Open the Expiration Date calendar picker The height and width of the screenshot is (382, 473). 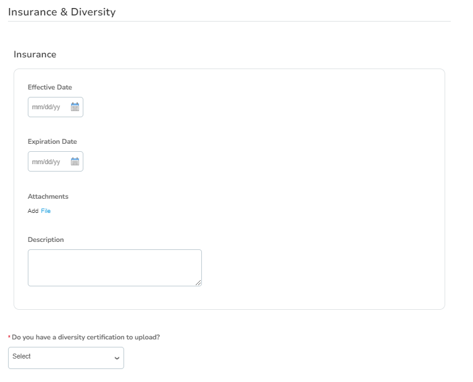coord(75,161)
